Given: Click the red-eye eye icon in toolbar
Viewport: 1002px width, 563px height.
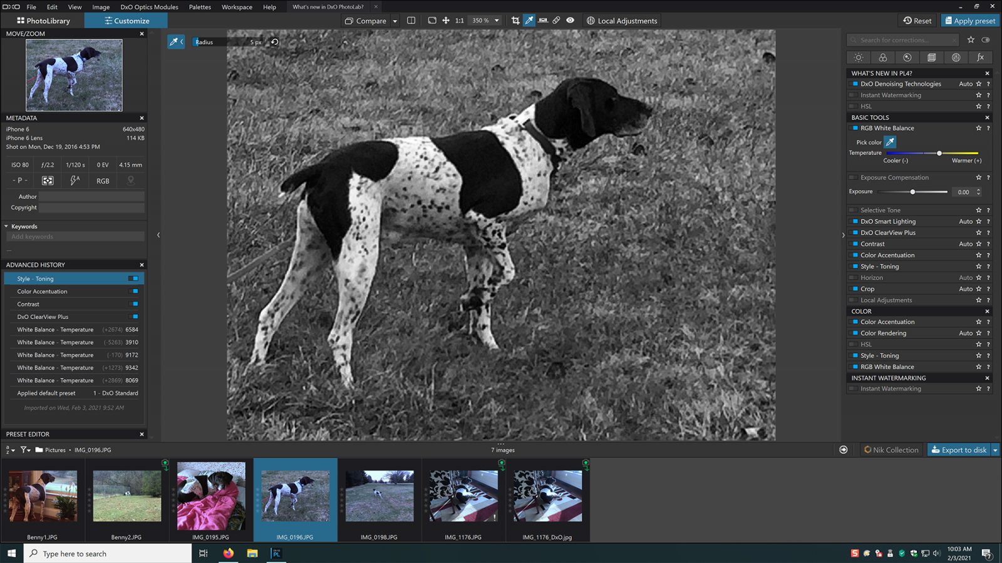Looking at the screenshot, I should click(570, 21).
